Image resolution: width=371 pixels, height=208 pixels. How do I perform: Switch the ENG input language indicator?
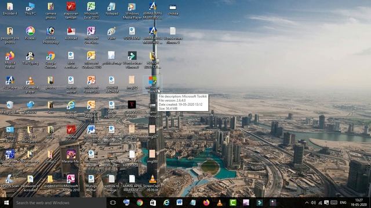(x=343, y=203)
